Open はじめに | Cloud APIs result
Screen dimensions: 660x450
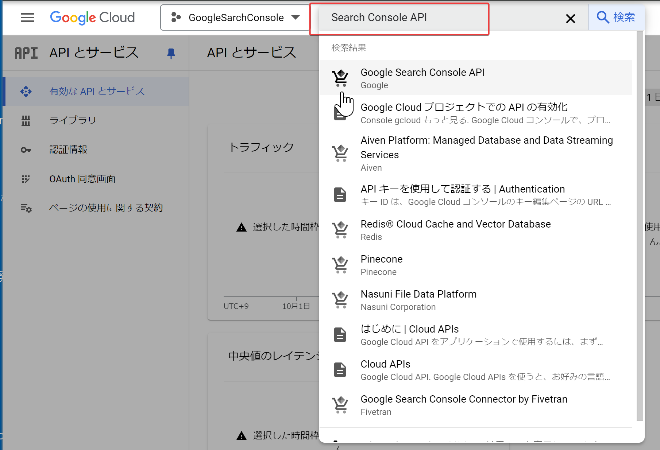[x=476, y=335]
